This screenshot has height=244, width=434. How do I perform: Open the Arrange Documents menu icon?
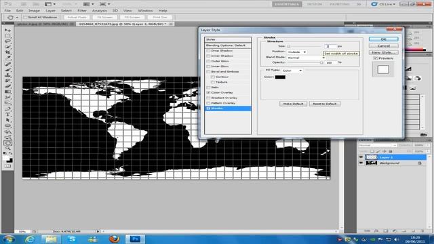click(x=88, y=4)
